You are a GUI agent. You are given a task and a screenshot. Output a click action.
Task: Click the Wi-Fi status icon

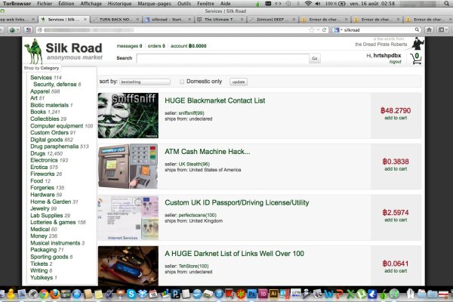click(308, 4)
